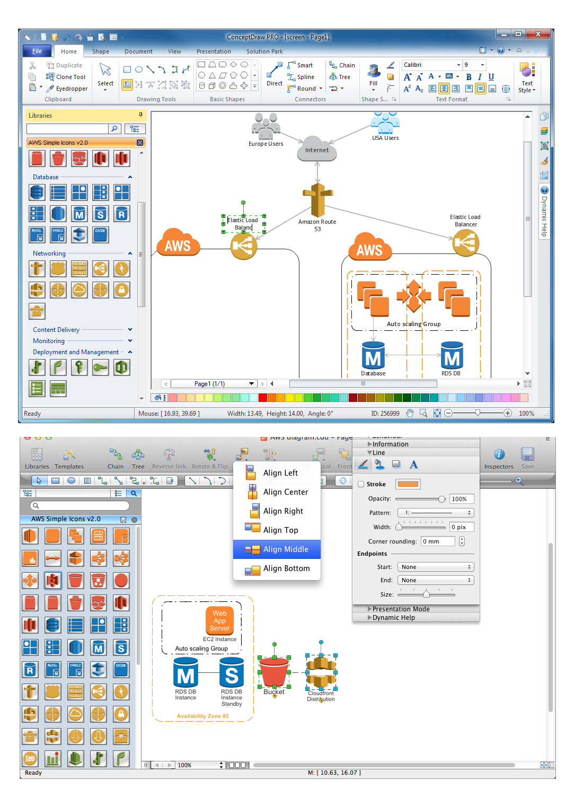This screenshot has width=583, height=789.
Task: Open the Fill bucket tool in the ribbon
Action: (374, 76)
